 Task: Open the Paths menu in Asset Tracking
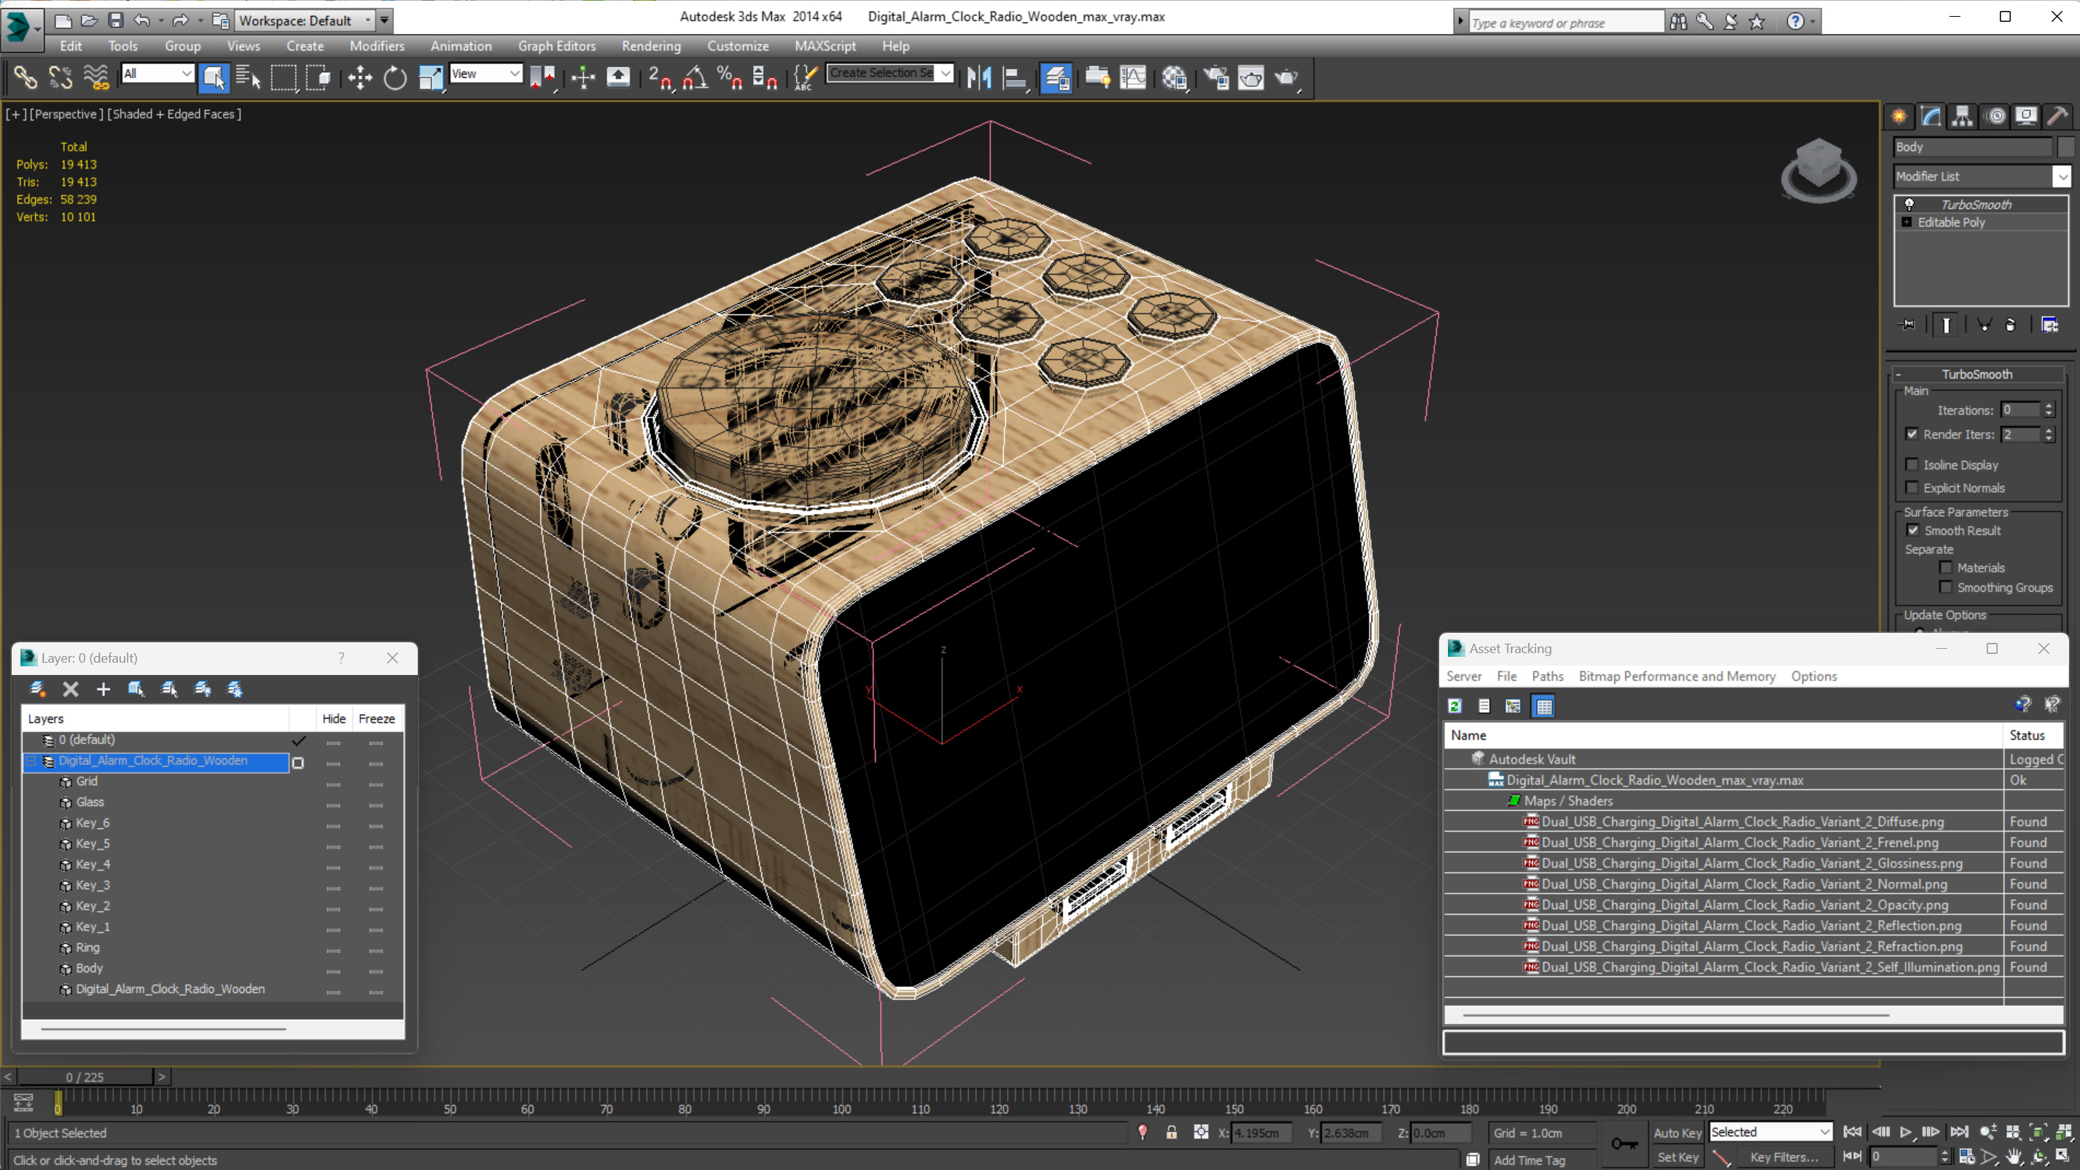click(x=1546, y=676)
